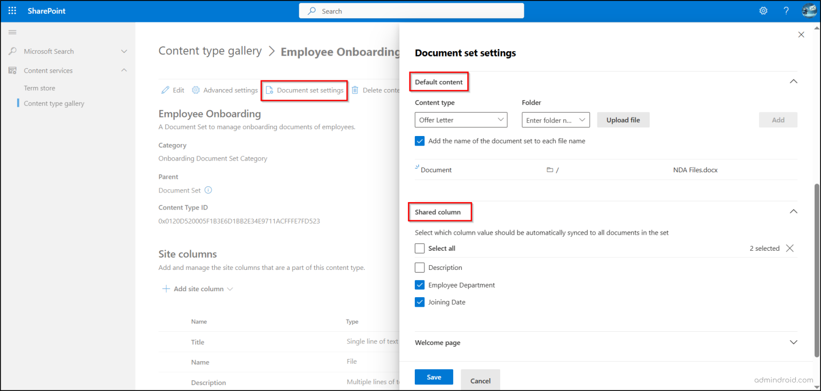
Task: Open Advanced settings via its gear icon
Action: click(196, 90)
